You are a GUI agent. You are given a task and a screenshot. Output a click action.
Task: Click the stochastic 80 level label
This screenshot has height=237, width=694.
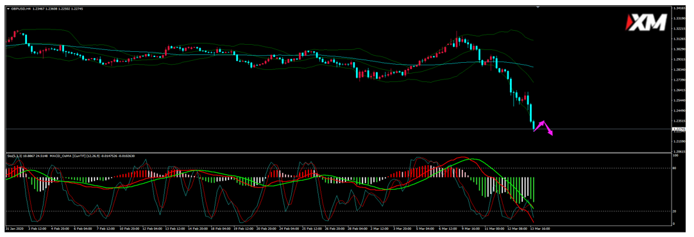point(675,168)
